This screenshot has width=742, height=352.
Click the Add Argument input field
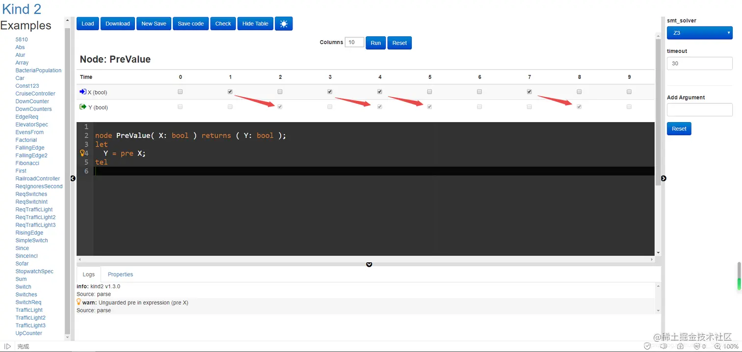(699, 109)
